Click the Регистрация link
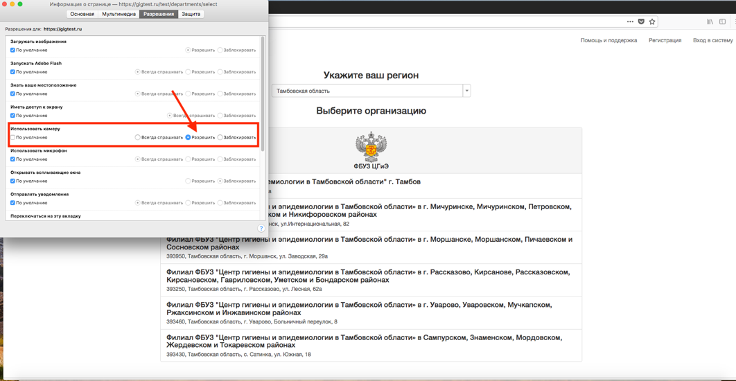The height and width of the screenshot is (381, 736). tap(665, 40)
